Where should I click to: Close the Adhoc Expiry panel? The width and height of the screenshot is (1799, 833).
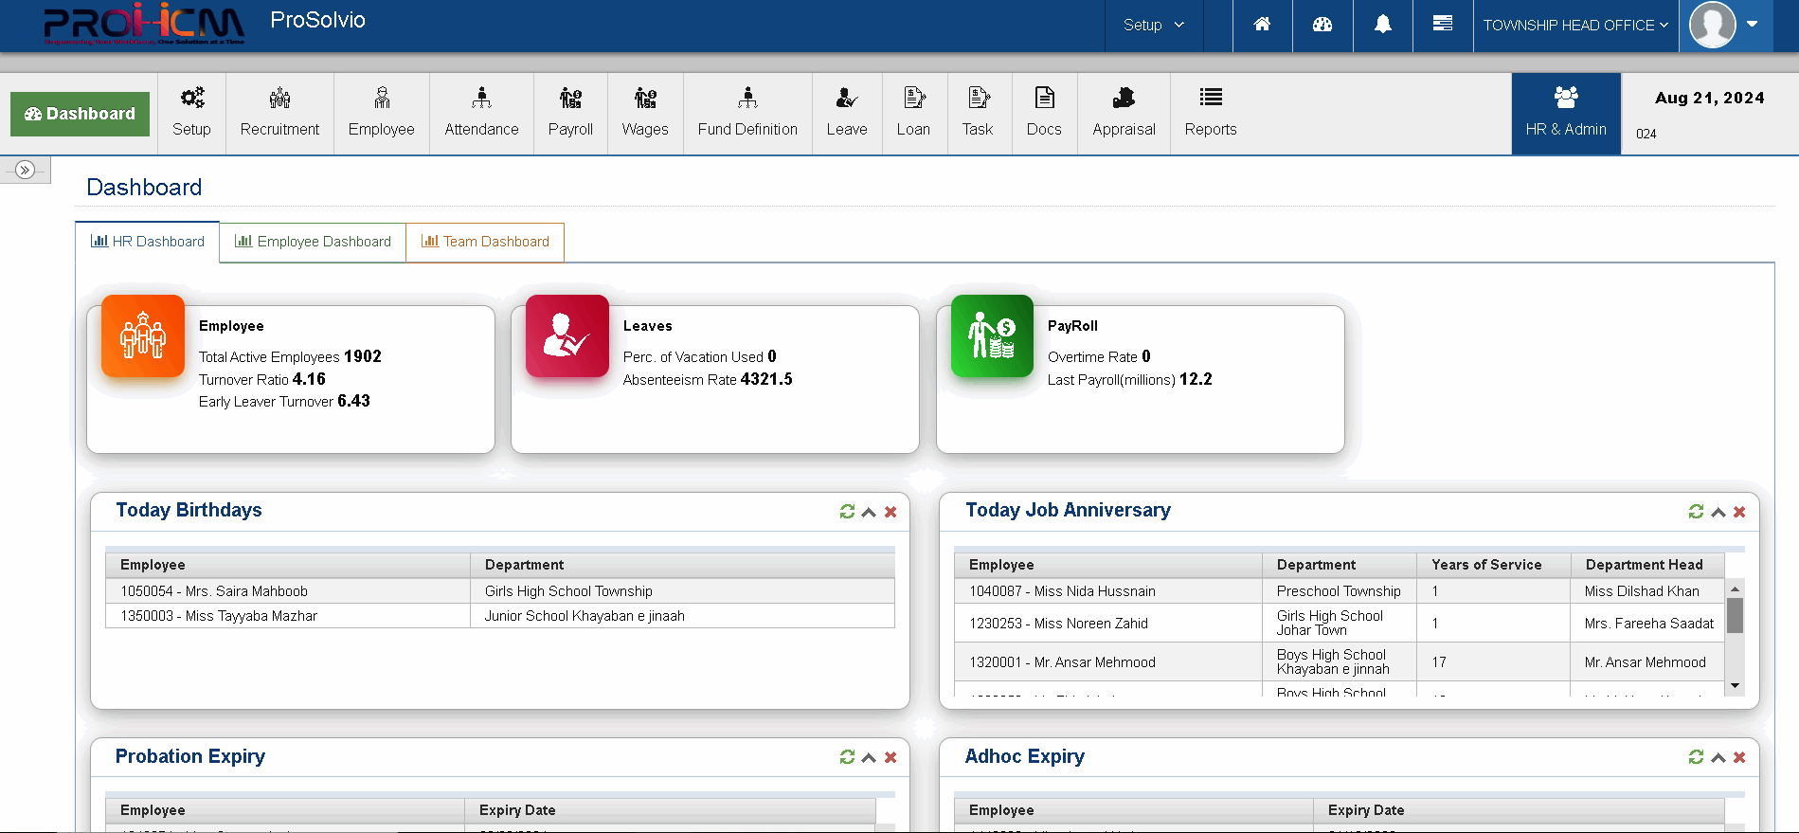pos(1739,757)
